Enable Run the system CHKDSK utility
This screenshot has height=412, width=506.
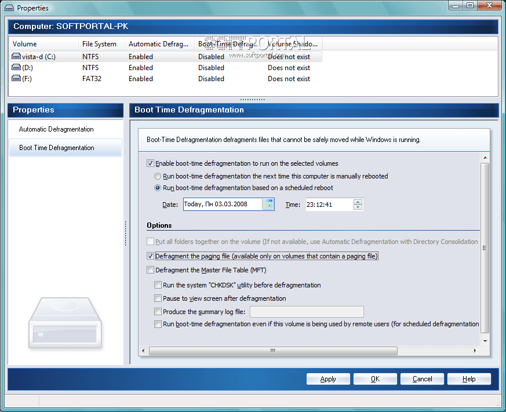(158, 285)
